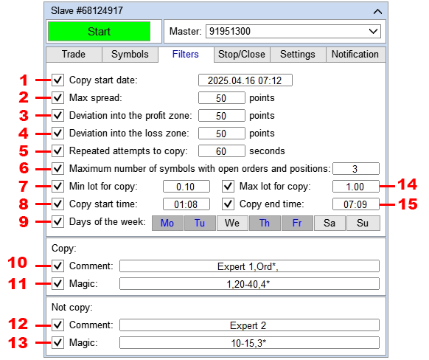Toggle the Copy end time checkbox
The height and width of the screenshot is (360, 429).
(x=228, y=204)
